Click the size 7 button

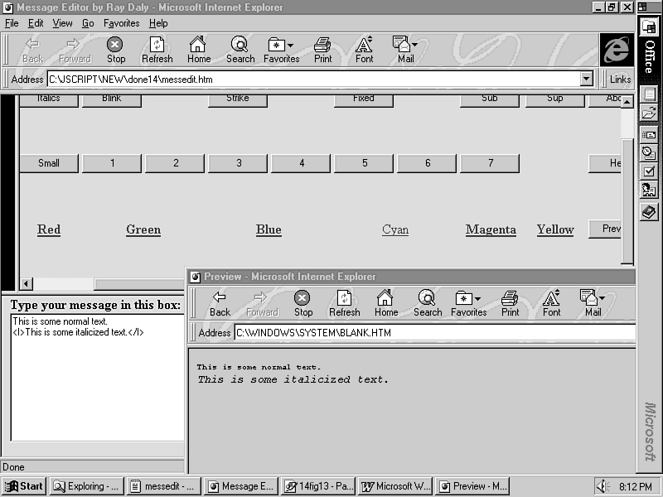coord(490,163)
